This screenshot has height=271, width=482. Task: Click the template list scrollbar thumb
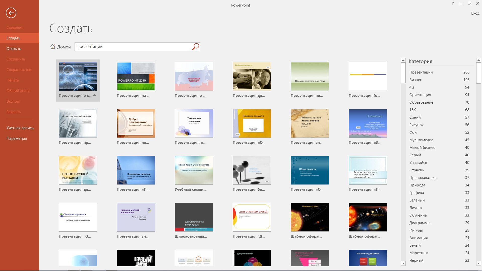tap(403, 73)
